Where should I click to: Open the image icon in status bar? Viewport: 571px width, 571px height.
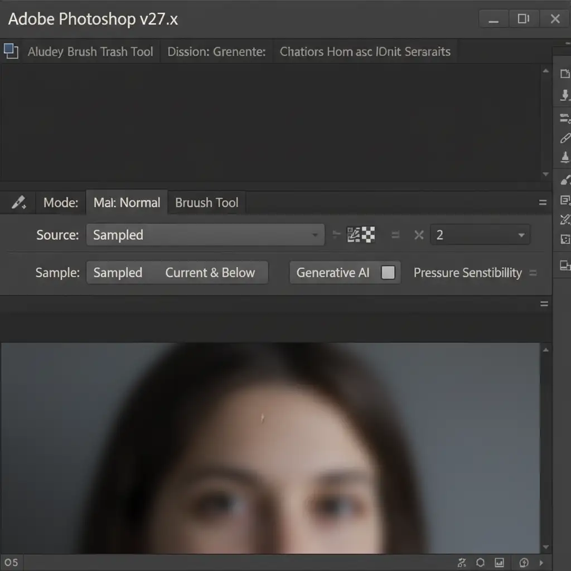pos(499,562)
